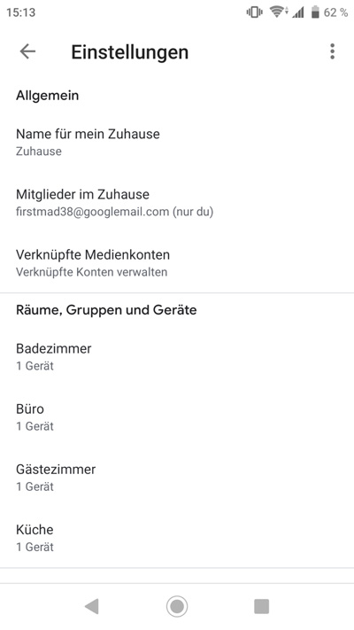Select the Büro room

[x=177, y=417]
